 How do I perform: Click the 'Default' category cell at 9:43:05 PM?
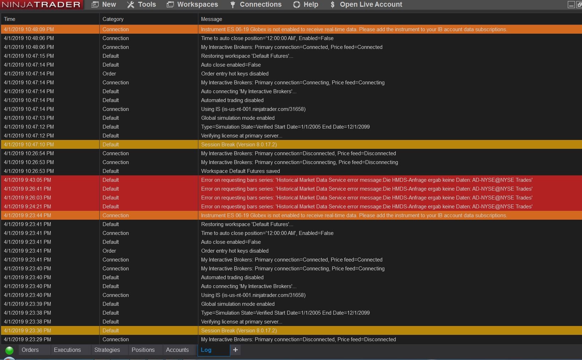coord(111,180)
